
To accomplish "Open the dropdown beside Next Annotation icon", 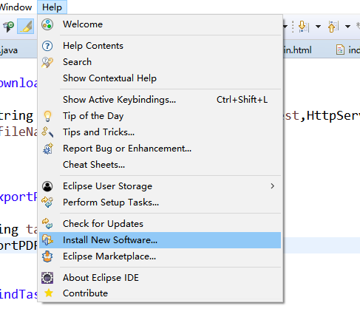I will coord(318,27).
